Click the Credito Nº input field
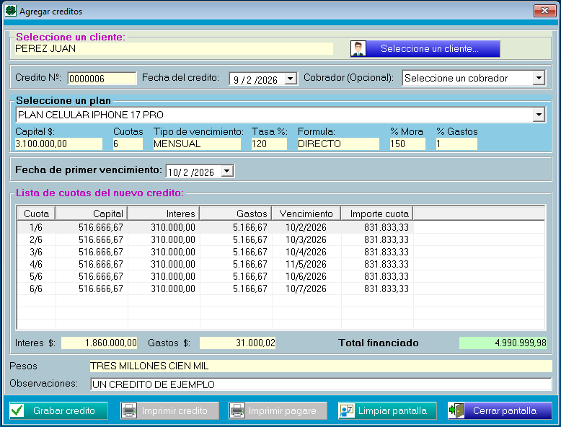The image size is (561, 427). [x=102, y=79]
